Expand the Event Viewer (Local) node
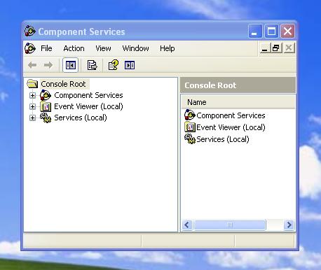This screenshot has height=270, width=321. coord(32,106)
